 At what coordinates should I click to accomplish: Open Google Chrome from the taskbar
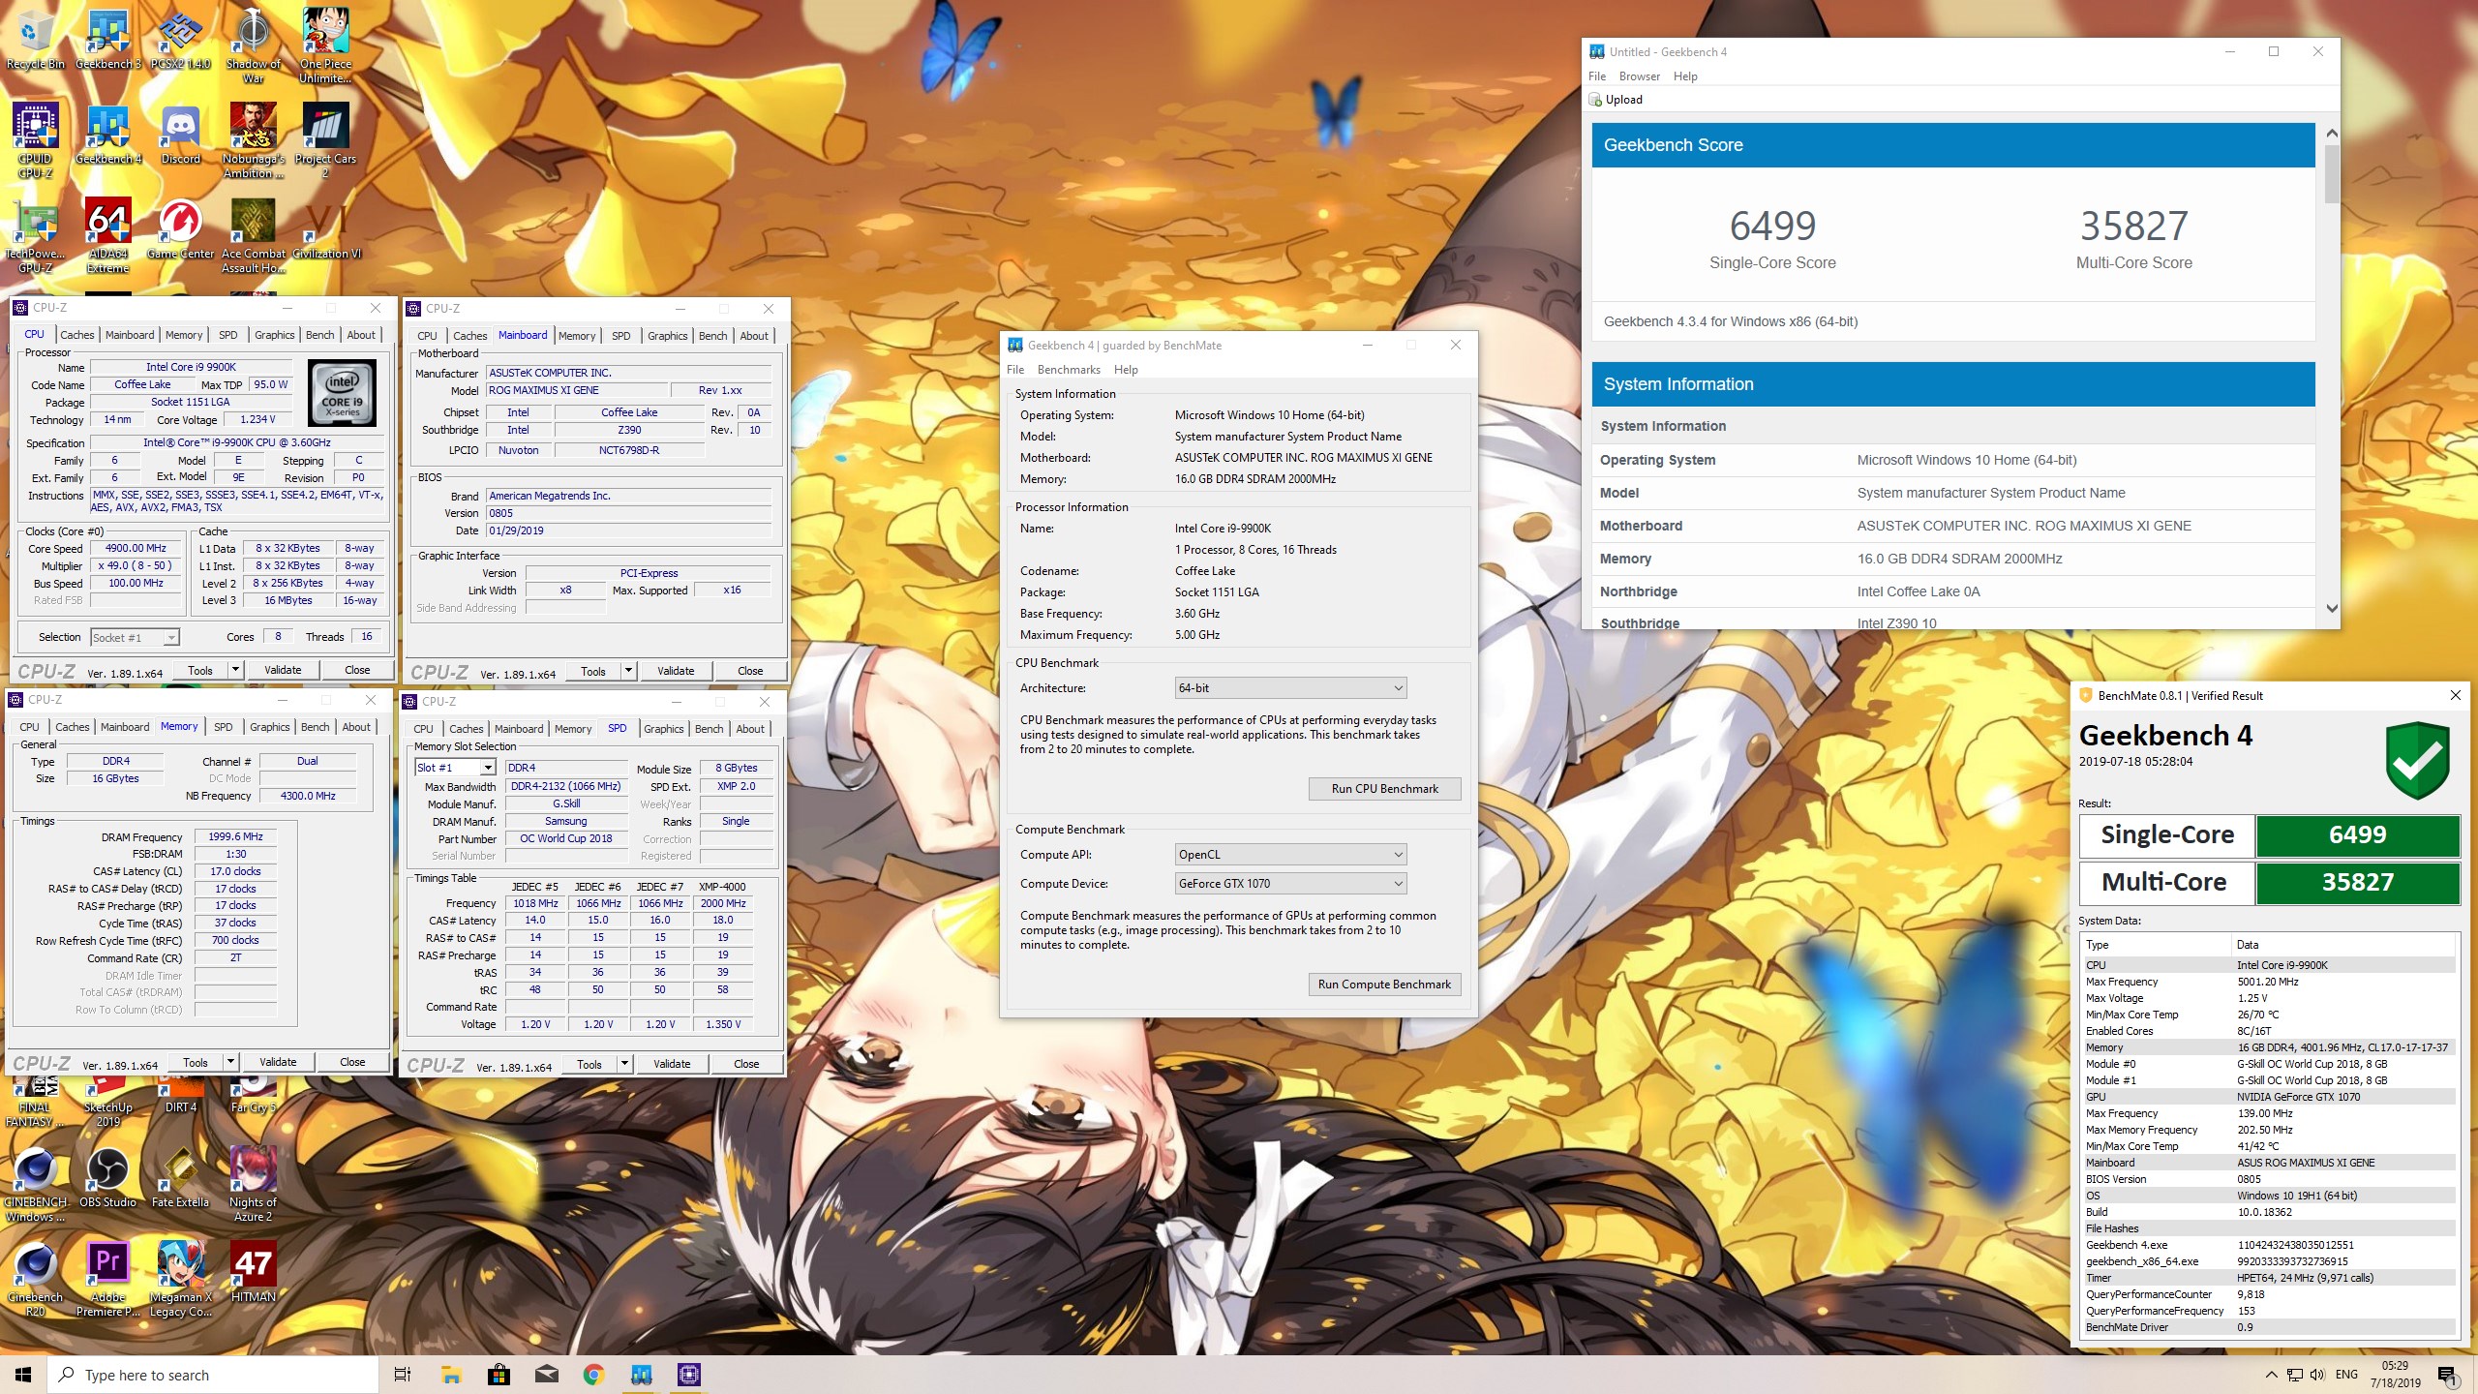(593, 1375)
